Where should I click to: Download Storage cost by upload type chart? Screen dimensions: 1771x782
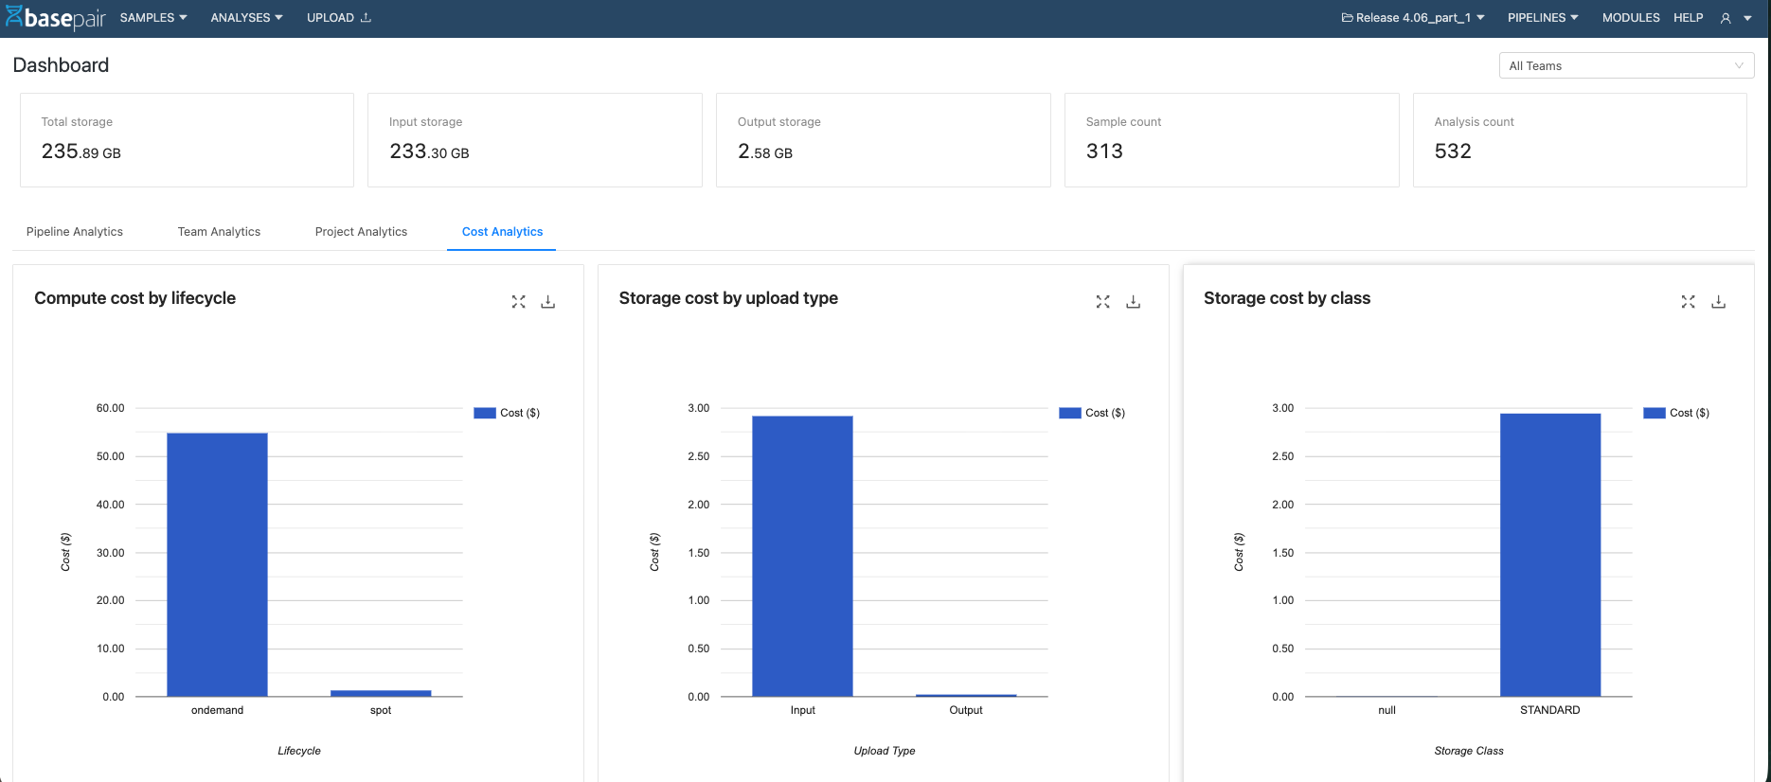1133,302
